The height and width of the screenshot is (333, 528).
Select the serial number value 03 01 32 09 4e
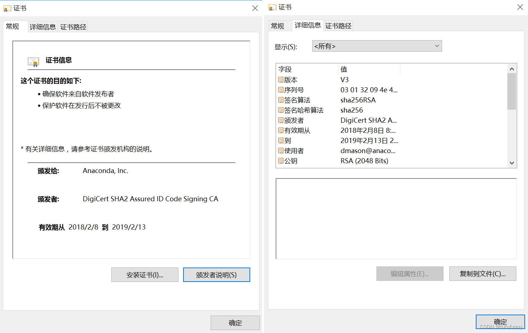coord(369,90)
